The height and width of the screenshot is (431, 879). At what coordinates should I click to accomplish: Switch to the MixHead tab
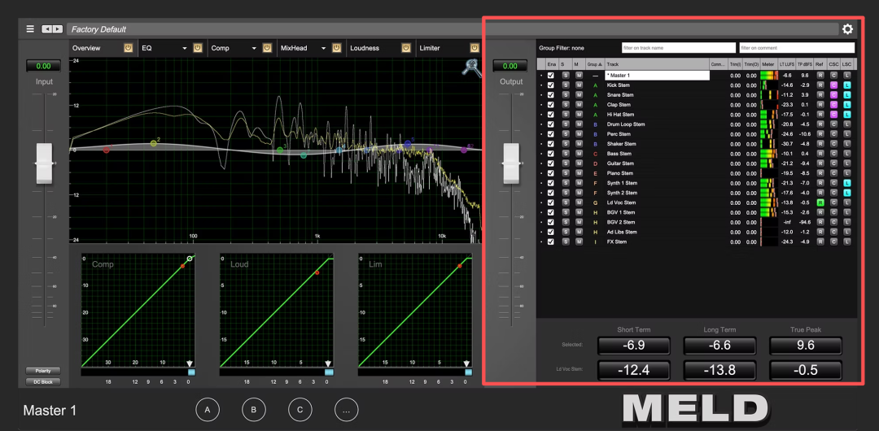[295, 48]
